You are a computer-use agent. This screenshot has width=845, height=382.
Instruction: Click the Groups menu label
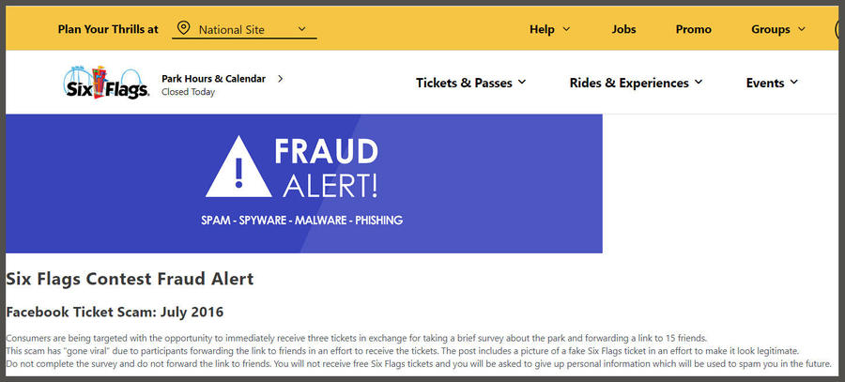pyautogui.click(x=771, y=29)
